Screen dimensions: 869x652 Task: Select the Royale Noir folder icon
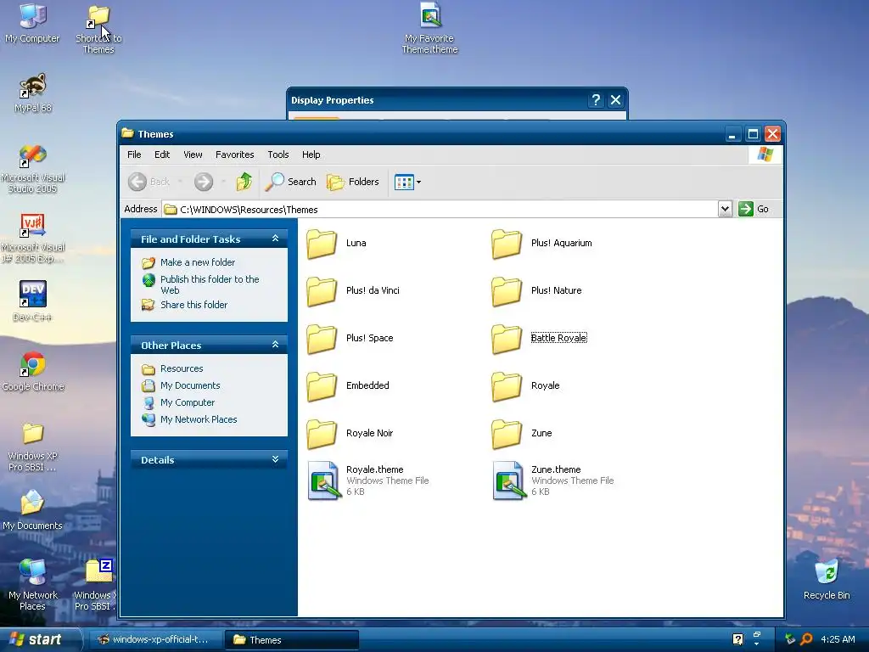pyautogui.click(x=322, y=434)
